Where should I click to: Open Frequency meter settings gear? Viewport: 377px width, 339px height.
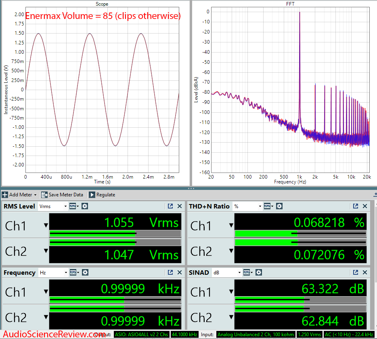pyautogui.click(x=85, y=272)
